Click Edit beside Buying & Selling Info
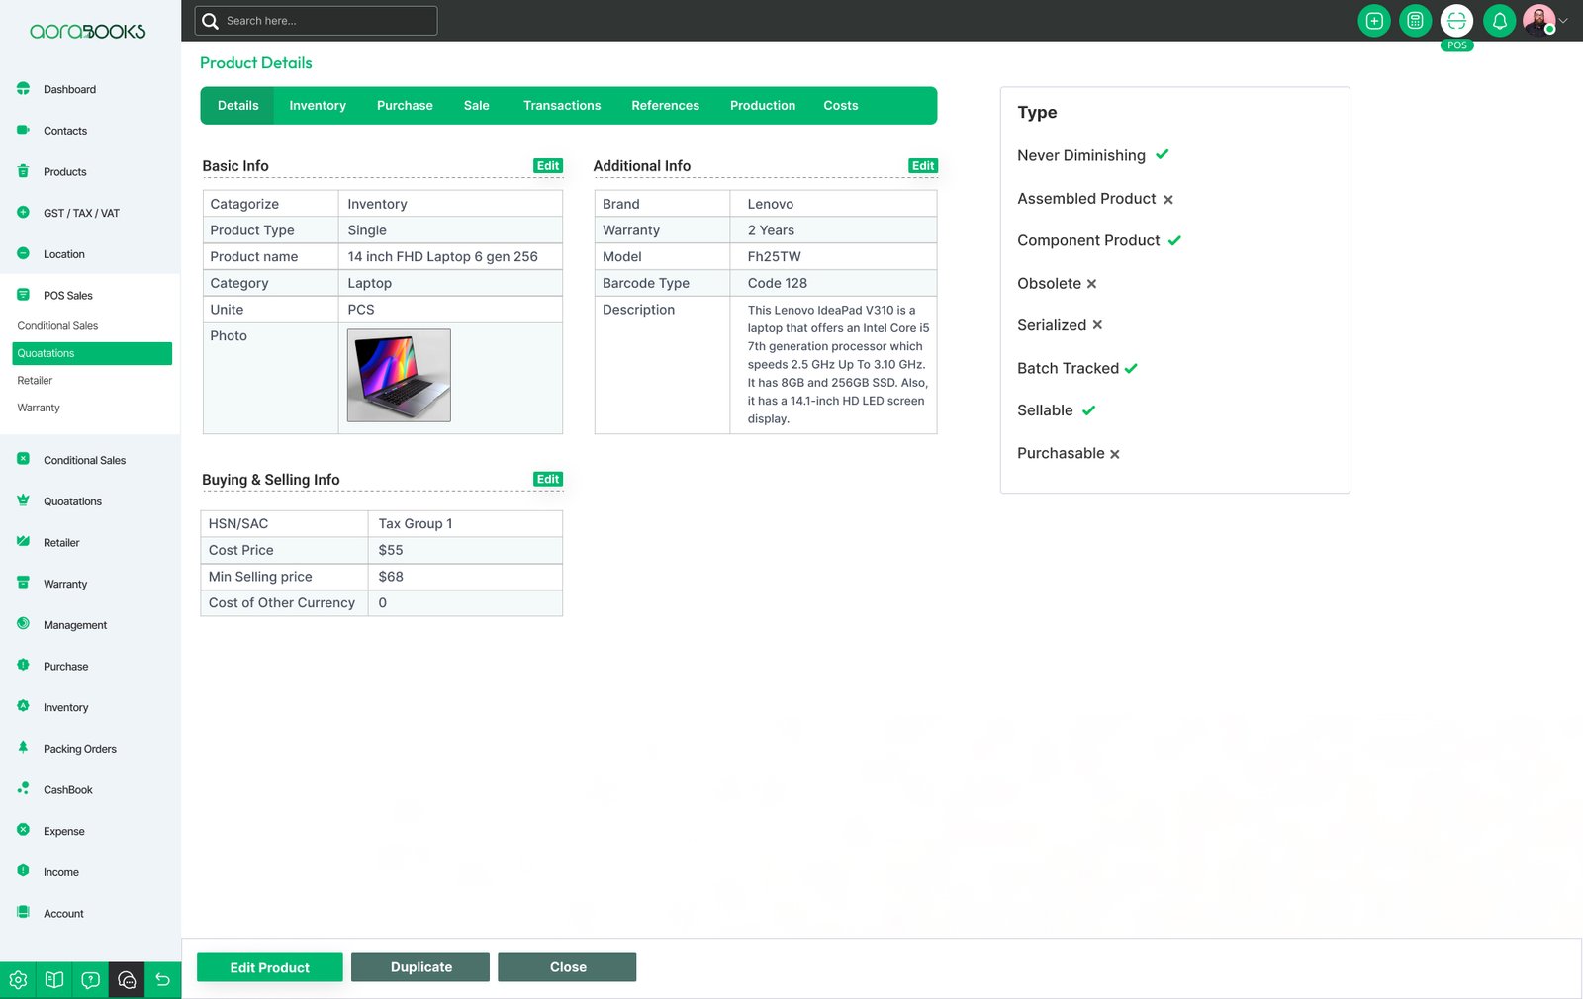This screenshot has width=1583, height=999. (548, 480)
